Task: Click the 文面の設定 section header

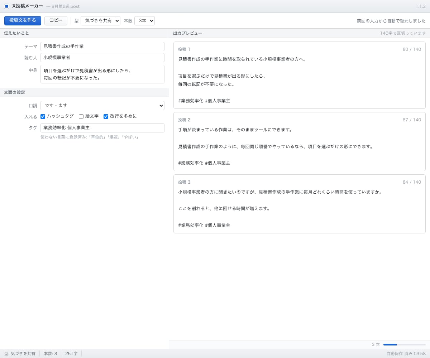Action: coord(84,92)
